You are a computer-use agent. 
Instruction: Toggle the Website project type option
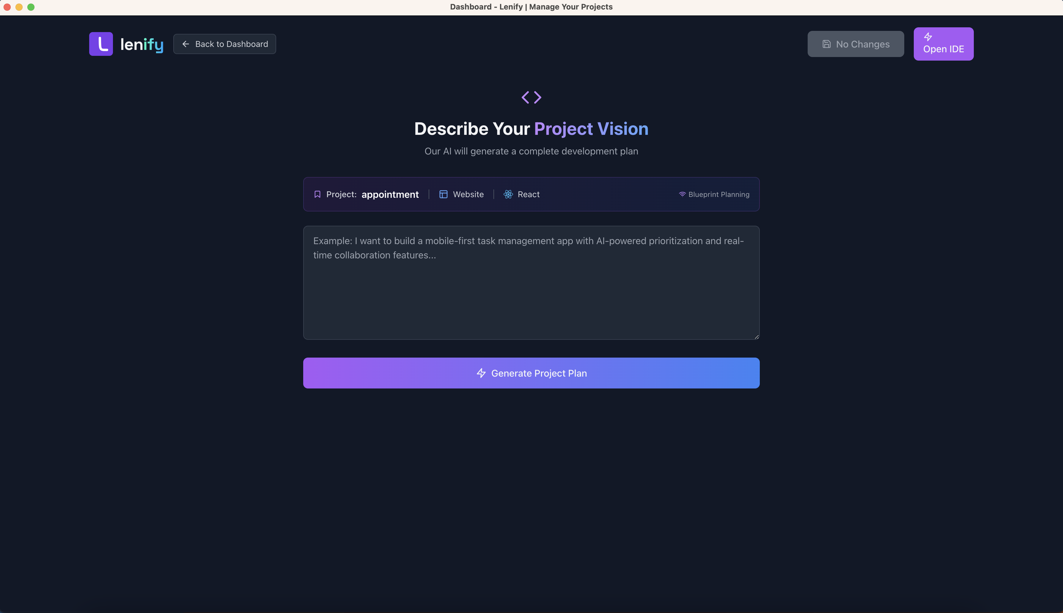(x=461, y=194)
